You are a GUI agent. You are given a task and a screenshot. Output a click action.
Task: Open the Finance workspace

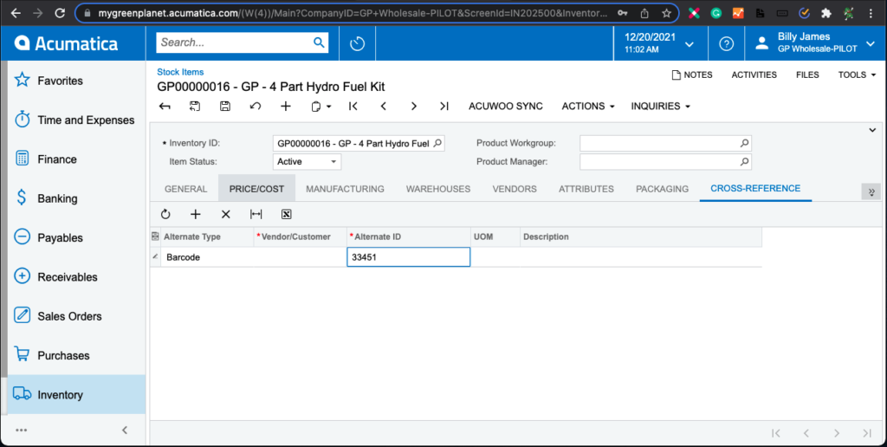[x=77, y=159]
